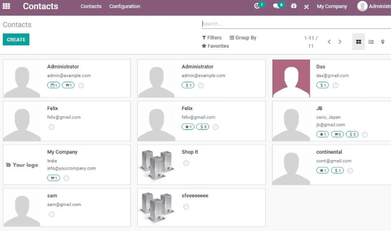The width and height of the screenshot is (391, 231).
Task: Click cart badge on My Company card
Action: tap(53, 178)
